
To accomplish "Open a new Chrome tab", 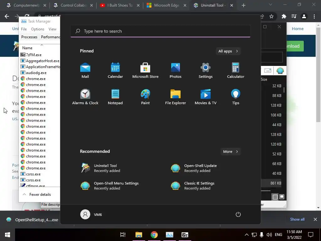I will [x=243, y=6].
